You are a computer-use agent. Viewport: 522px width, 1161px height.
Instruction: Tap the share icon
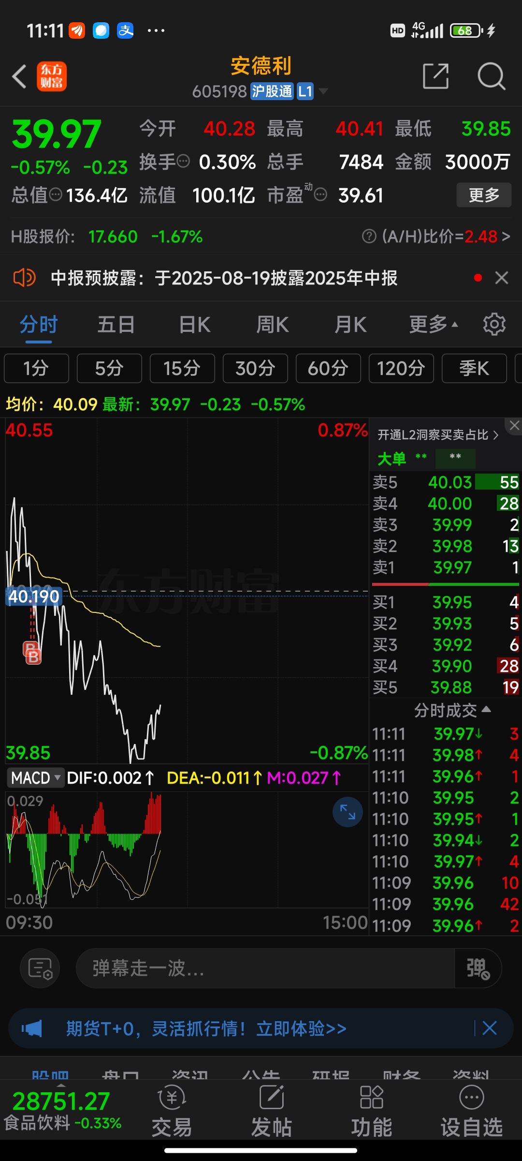[435, 76]
